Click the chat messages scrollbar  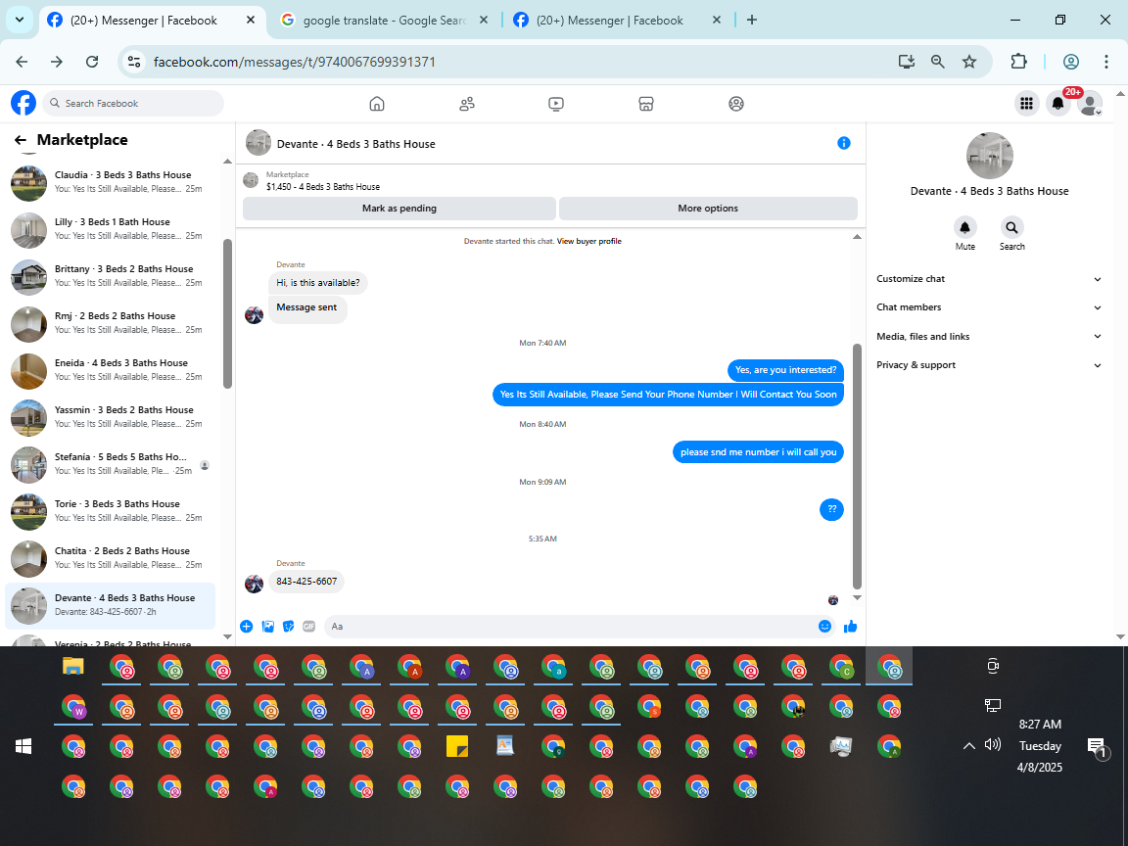click(x=857, y=466)
